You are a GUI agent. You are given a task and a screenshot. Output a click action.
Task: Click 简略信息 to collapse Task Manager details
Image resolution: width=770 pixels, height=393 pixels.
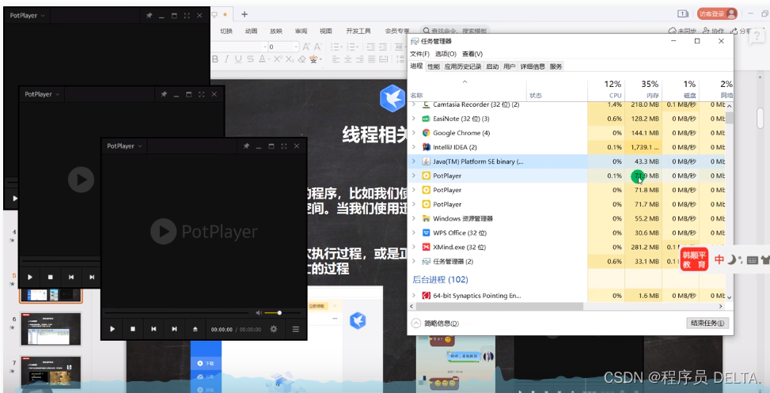(435, 323)
